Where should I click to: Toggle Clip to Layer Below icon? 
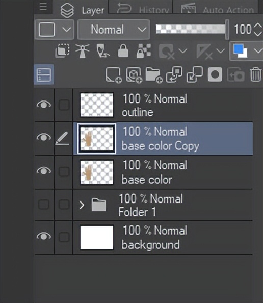(62, 50)
